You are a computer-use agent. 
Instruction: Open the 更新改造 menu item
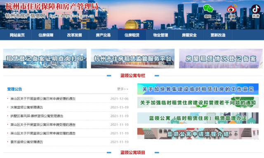(x=218, y=35)
